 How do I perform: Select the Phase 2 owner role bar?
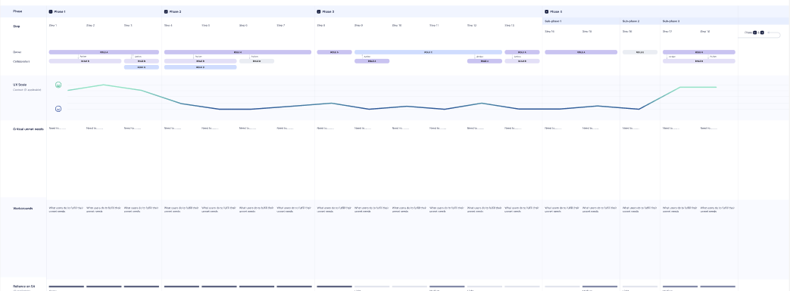[238, 51]
